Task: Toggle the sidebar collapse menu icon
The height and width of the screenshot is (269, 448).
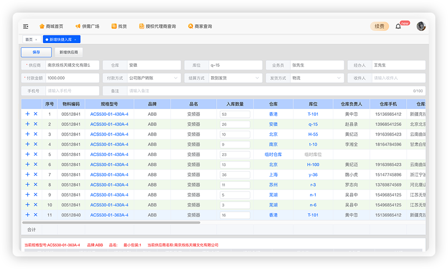Action: pos(26,26)
